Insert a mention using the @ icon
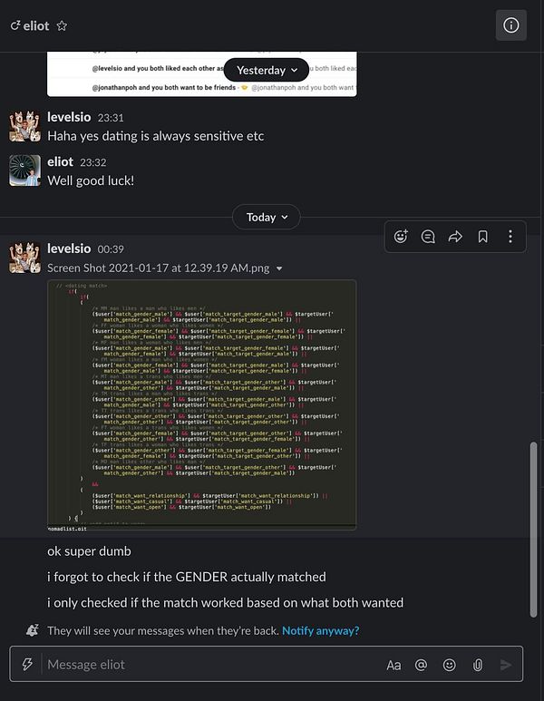The width and height of the screenshot is (544, 701). coord(421,666)
